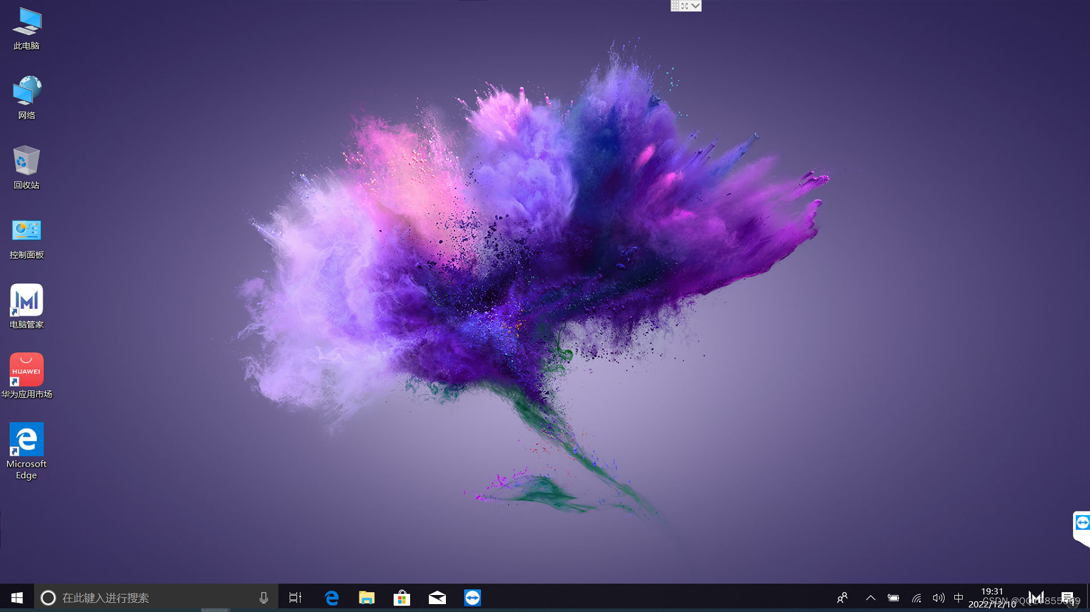The height and width of the screenshot is (612, 1090).
Task: Open Microsoft Store from the taskbar
Action: [402, 597]
